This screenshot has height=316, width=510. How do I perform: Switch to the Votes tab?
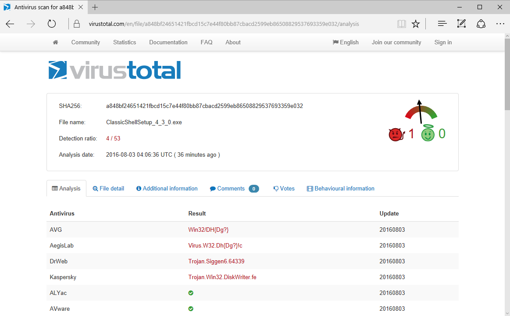(x=284, y=188)
